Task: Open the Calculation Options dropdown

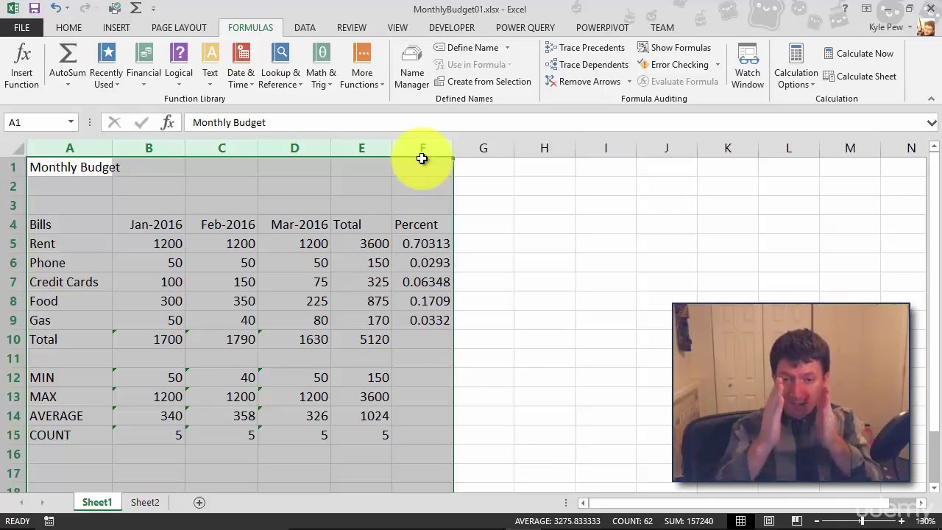Action: 796,66
